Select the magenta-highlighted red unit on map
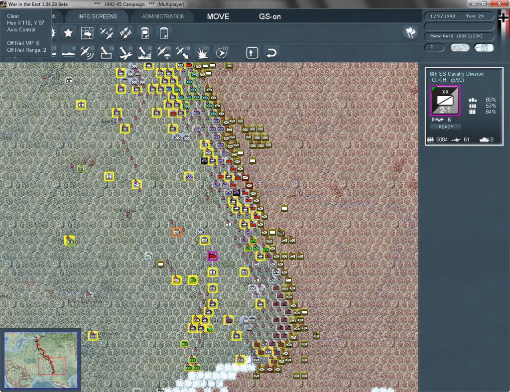 [x=212, y=256]
